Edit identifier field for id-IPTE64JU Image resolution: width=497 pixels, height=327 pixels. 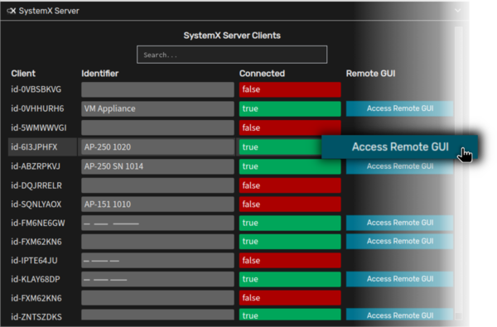[x=157, y=261]
